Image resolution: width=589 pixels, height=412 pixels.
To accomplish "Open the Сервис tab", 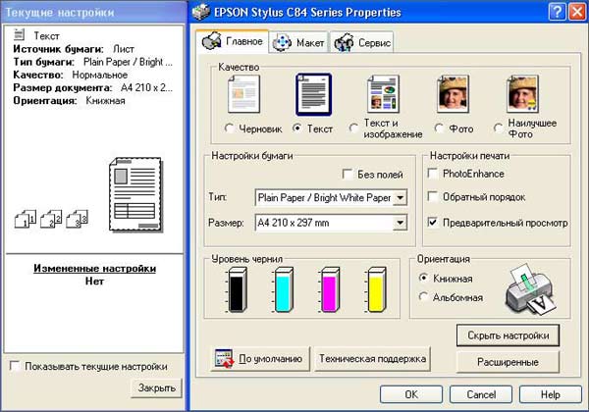I will point(362,42).
